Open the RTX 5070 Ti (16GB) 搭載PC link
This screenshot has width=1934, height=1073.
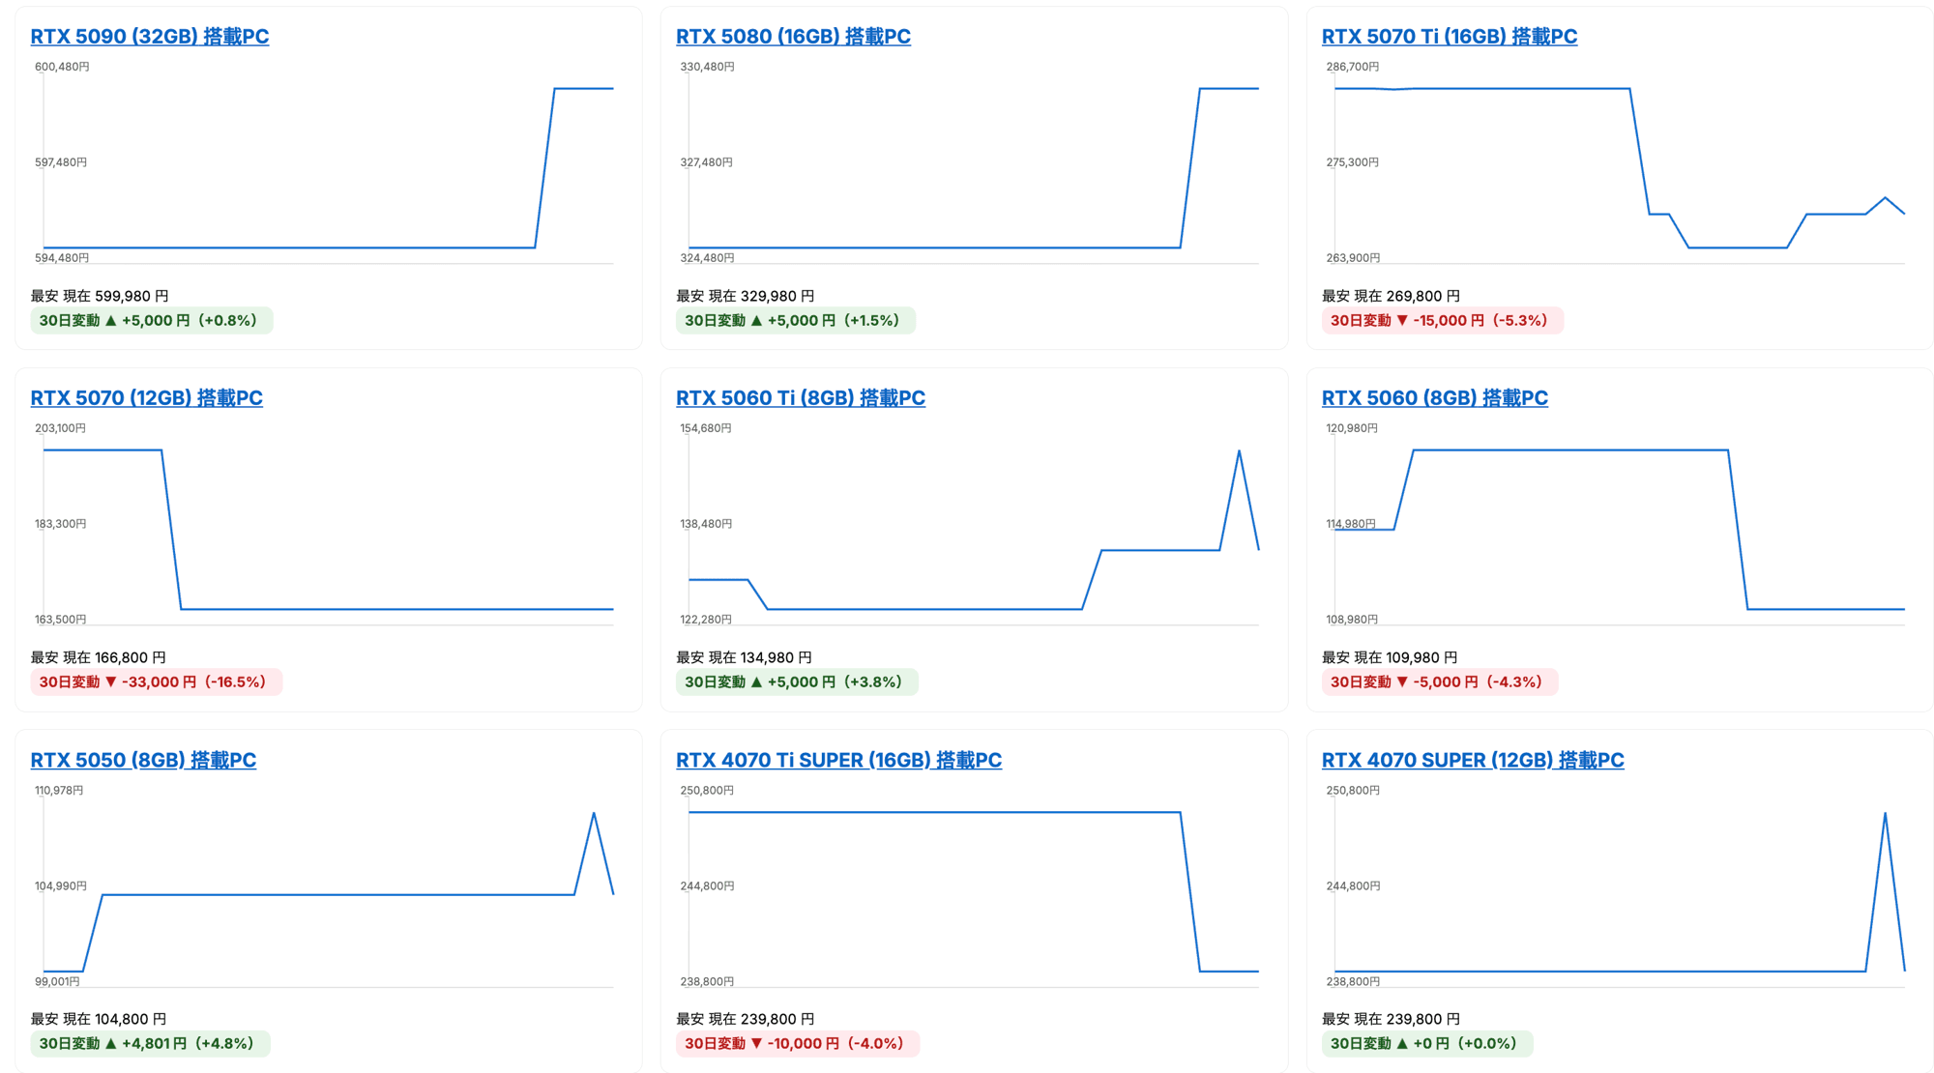(1449, 37)
